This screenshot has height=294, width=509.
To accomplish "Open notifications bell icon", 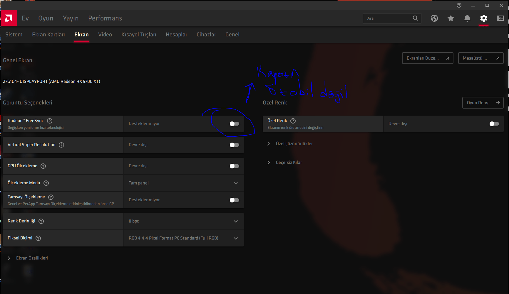I will click(467, 18).
